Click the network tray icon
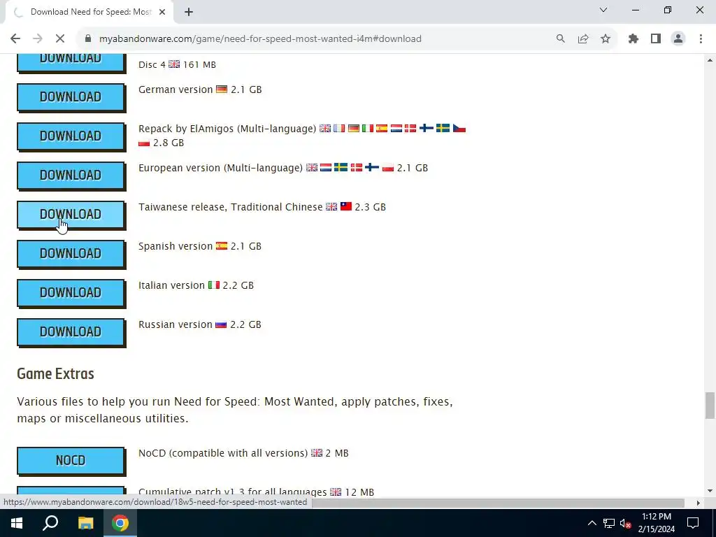This screenshot has height=537, width=716. [609, 523]
